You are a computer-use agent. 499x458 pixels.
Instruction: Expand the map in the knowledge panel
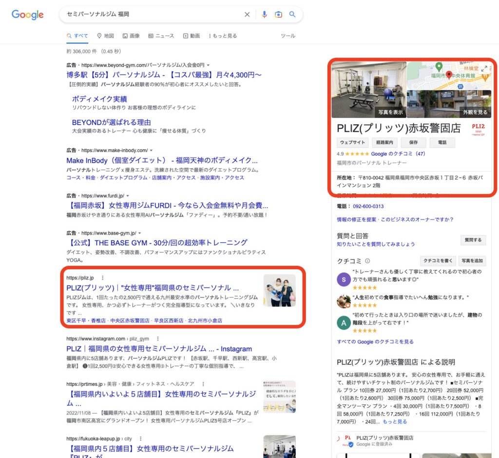tap(484, 69)
